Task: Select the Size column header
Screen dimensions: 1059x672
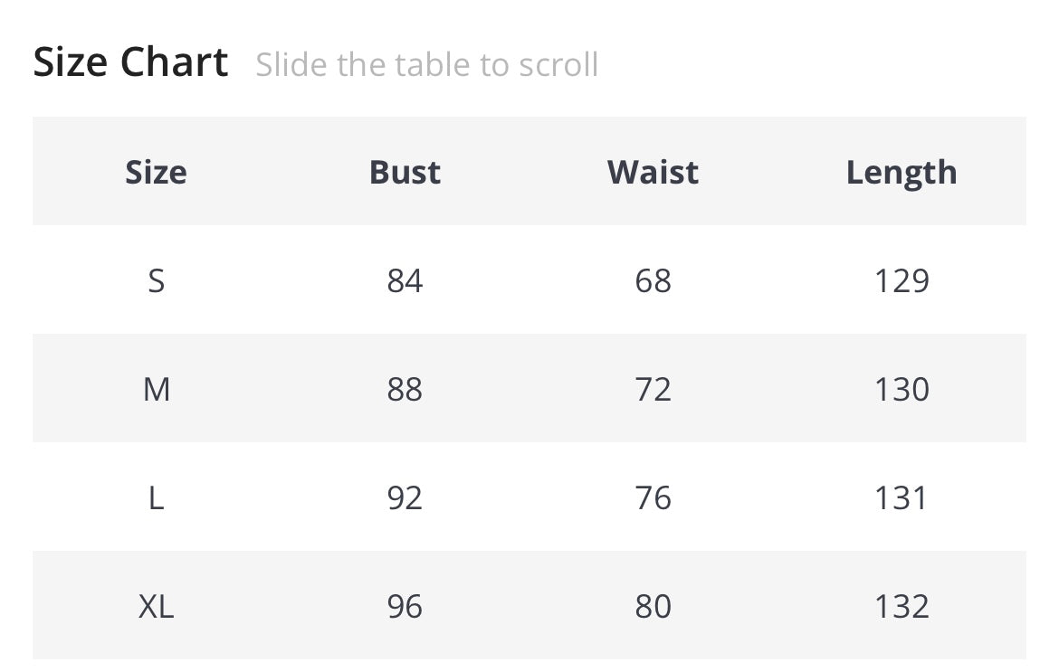Action: point(156,172)
